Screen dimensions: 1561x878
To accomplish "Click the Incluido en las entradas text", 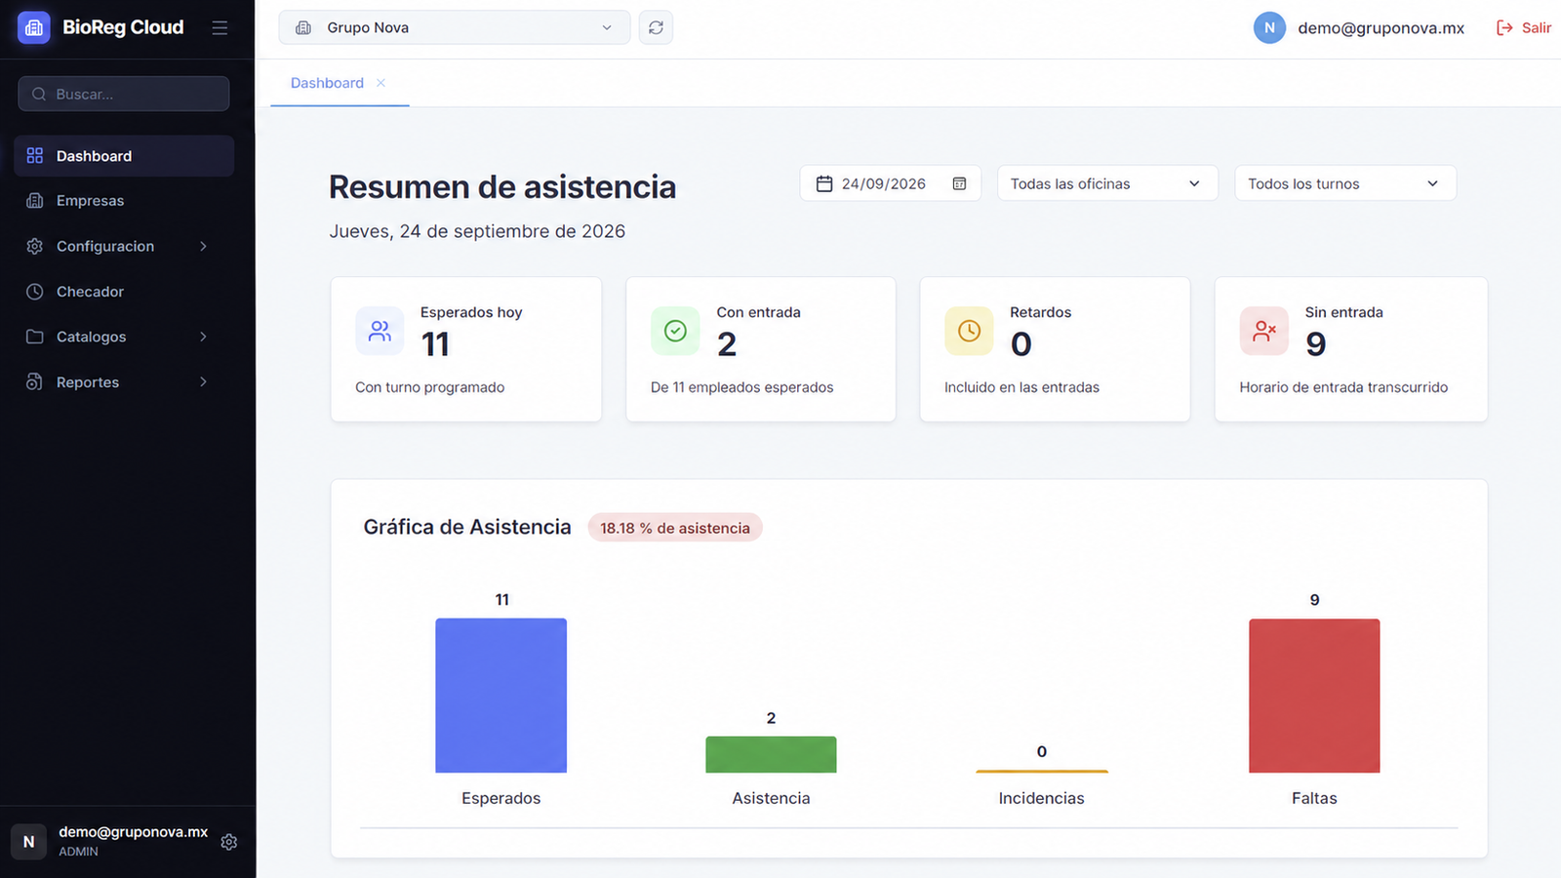I will click(x=1021, y=387).
